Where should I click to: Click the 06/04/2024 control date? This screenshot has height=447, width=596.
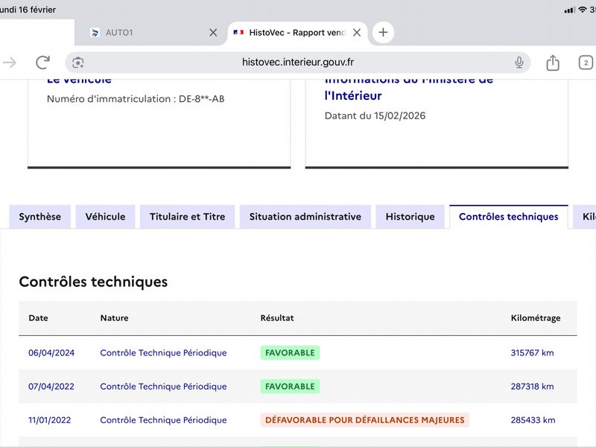coord(51,352)
